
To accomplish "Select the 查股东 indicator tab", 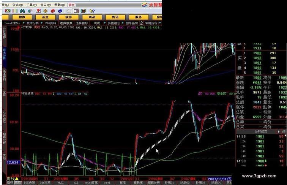I will [x=138, y=183].
